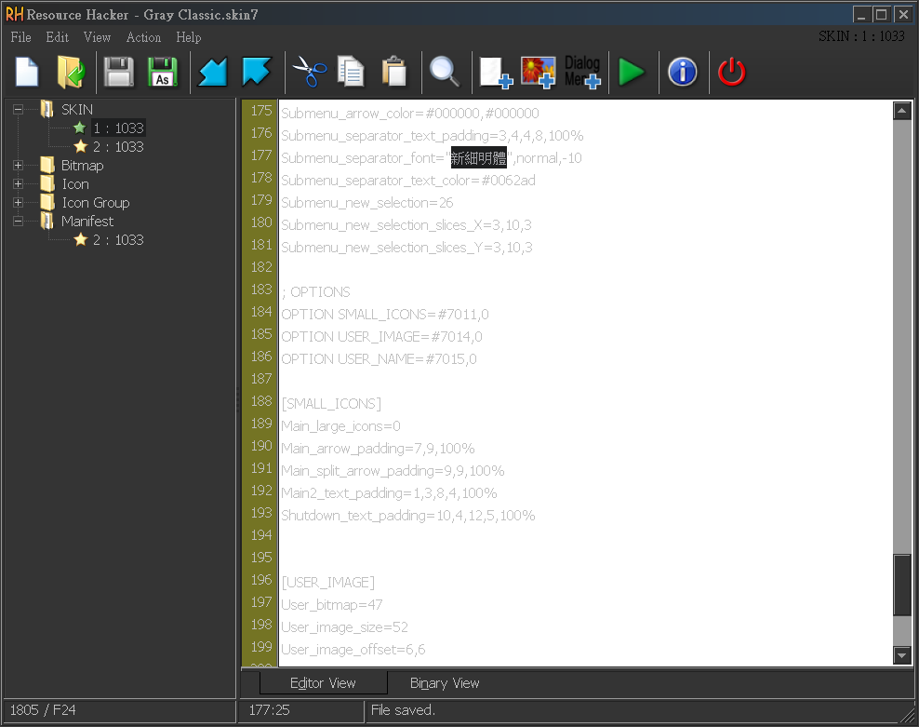Add image resource flower icon
Viewport: 919px width, 727px height.
538,73
